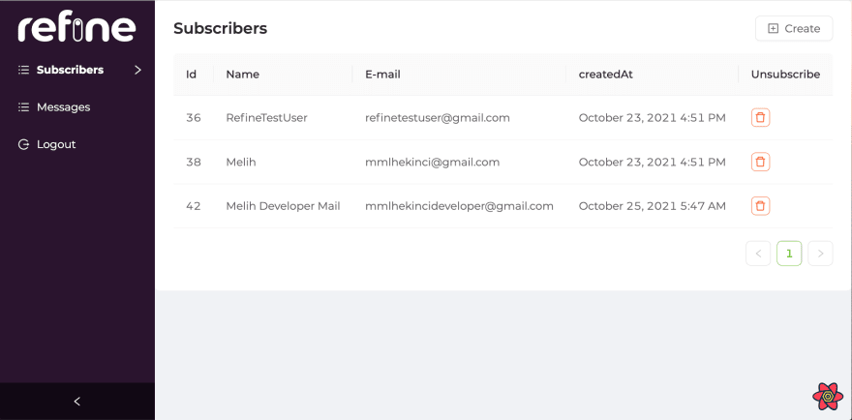
Task: Click the Logout icon in sidebar
Action: pyautogui.click(x=23, y=144)
